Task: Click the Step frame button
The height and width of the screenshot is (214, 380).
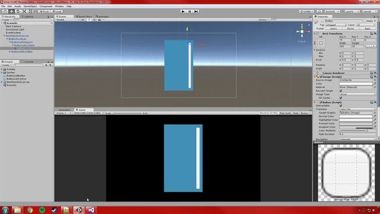Action: [197, 11]
